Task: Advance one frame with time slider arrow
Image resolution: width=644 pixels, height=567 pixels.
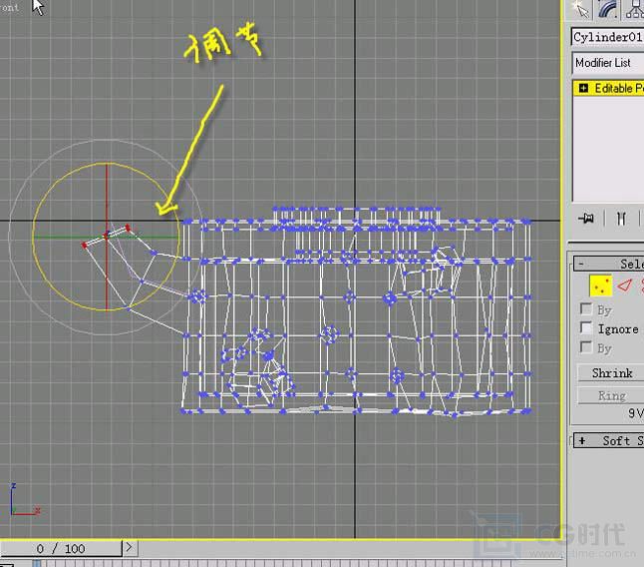Action: [x=129, y=547]
